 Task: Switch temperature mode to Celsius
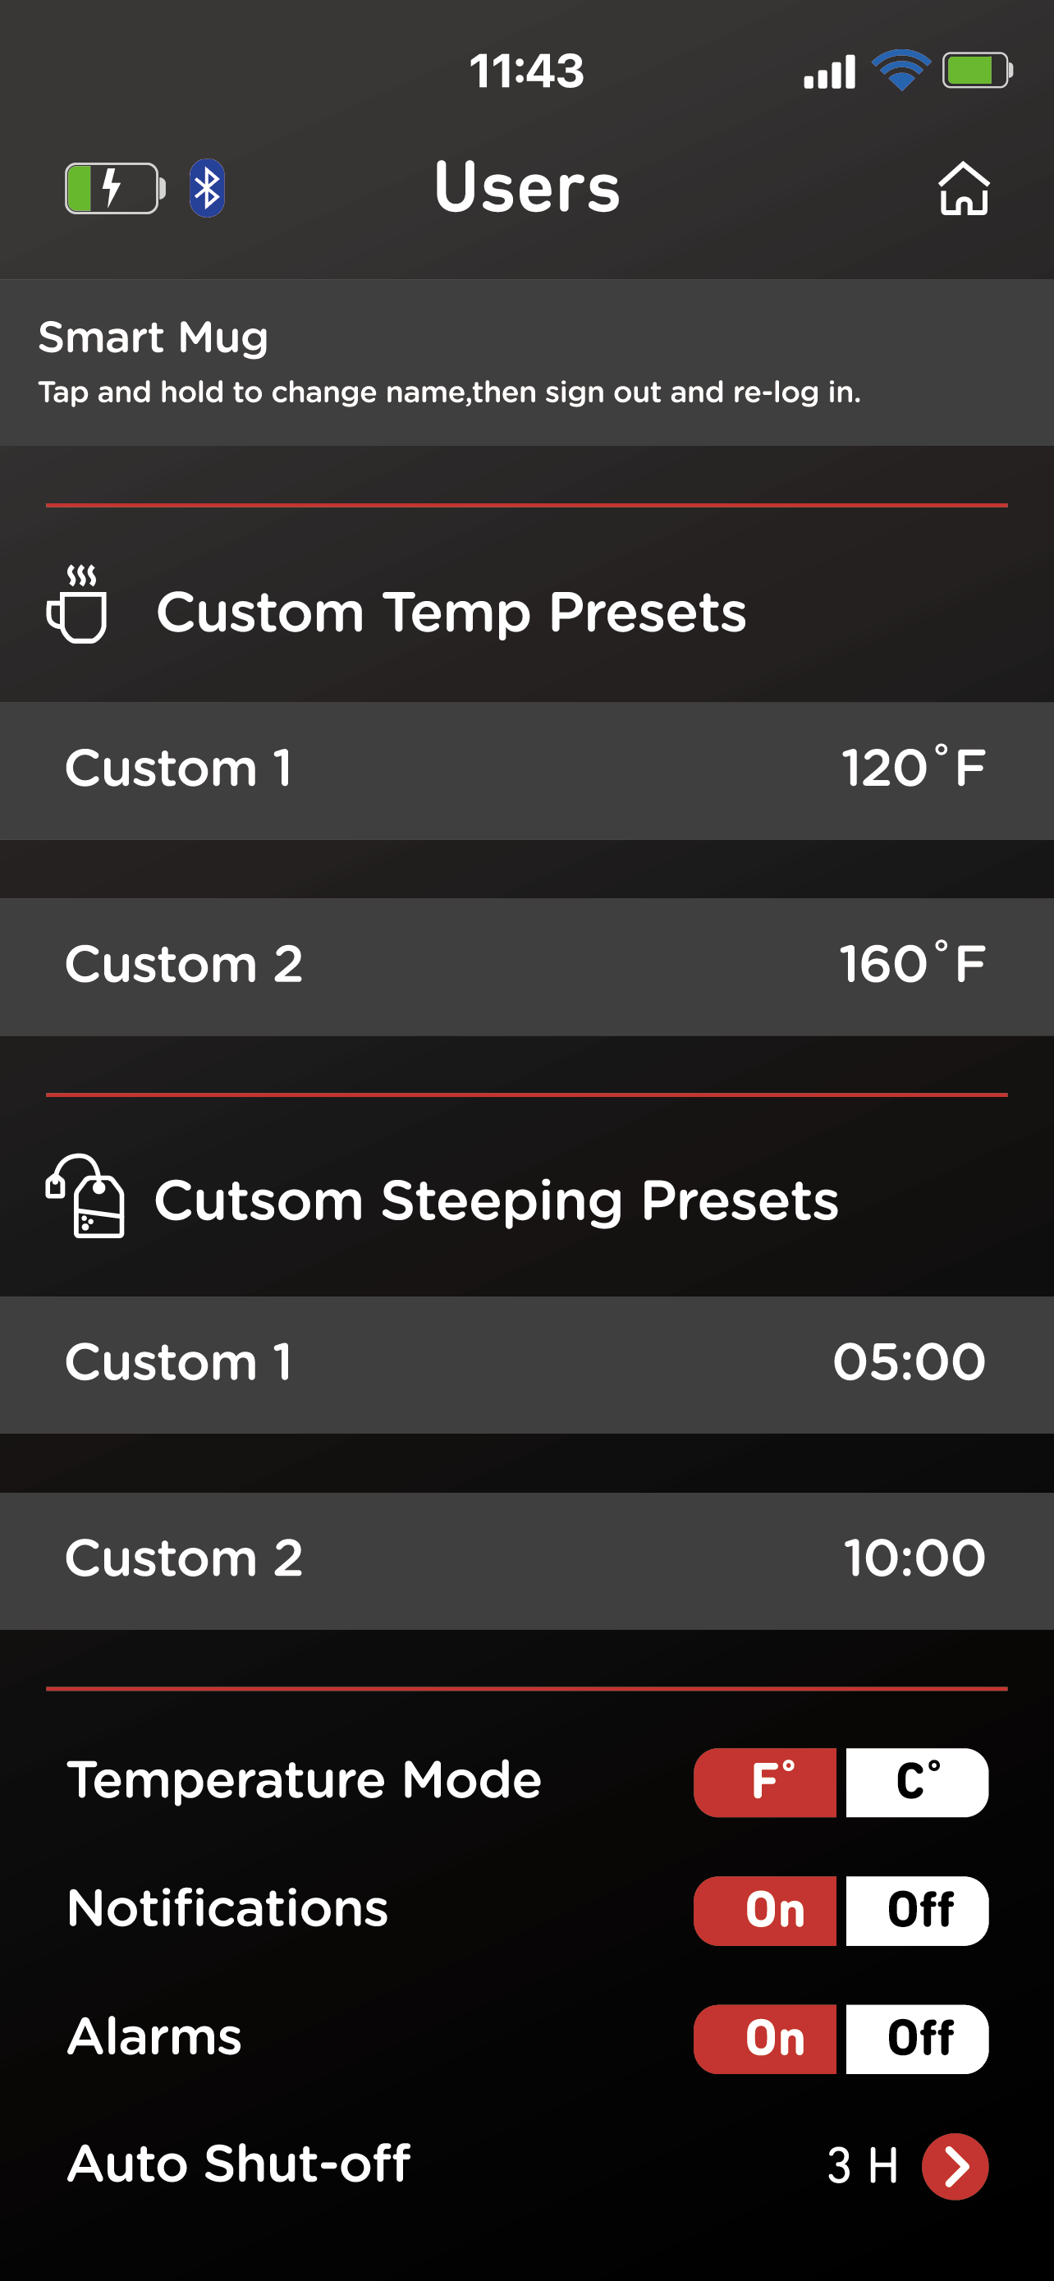pyautogui.click(x=917, y=1782)
